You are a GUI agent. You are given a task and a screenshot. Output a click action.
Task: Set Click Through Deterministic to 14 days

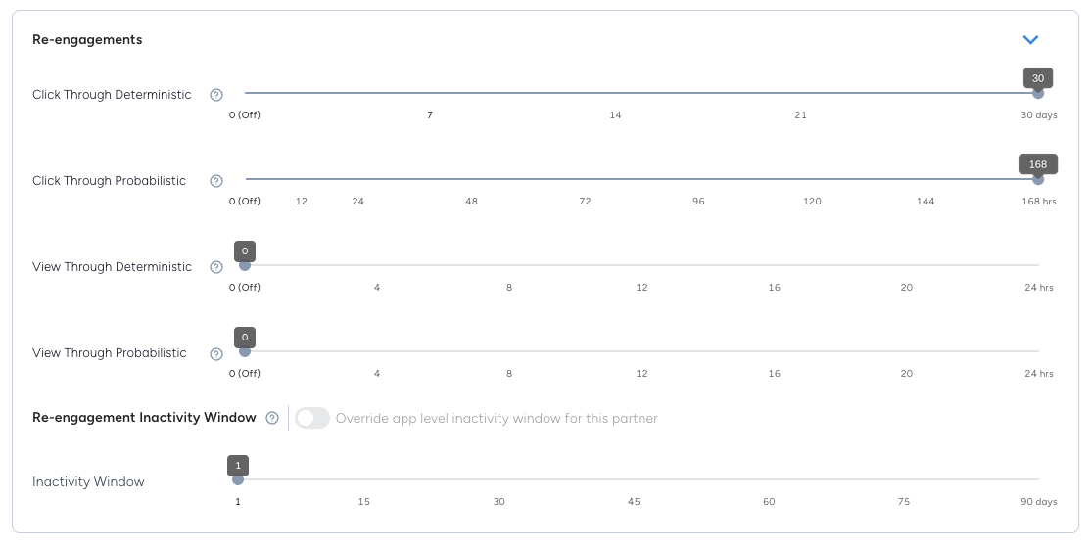click(x=615, y=93)
